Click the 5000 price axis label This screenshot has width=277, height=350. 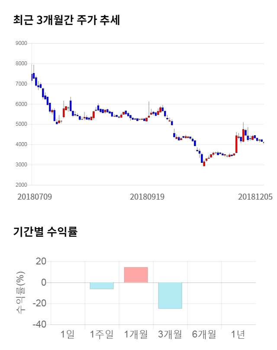coord(21,124)
